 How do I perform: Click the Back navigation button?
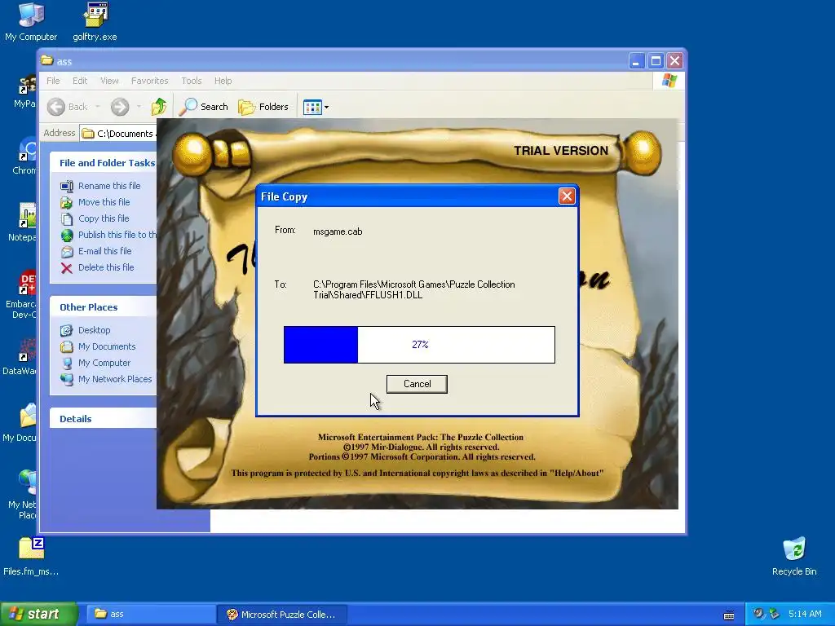[x=68, y=107]
